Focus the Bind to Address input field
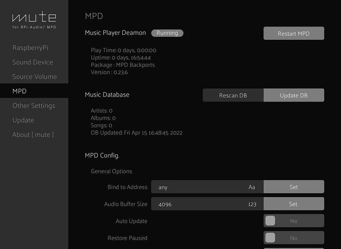341x249 pixels. click(x=207, y=187)
